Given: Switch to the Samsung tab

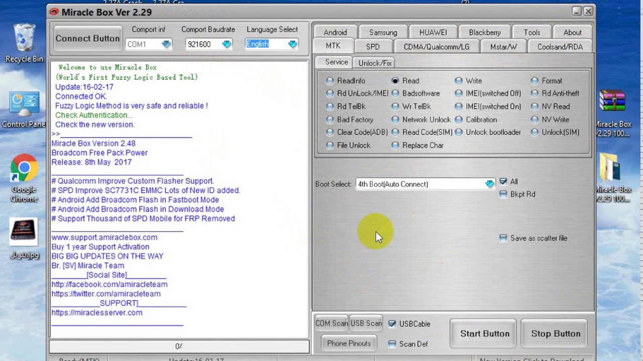Looking at the screenshot, I should point(382,32).
